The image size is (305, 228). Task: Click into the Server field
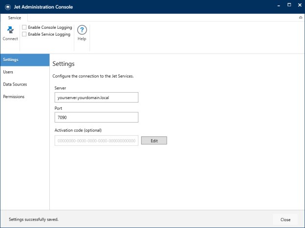pyautogui.click(x=96, y=97)
